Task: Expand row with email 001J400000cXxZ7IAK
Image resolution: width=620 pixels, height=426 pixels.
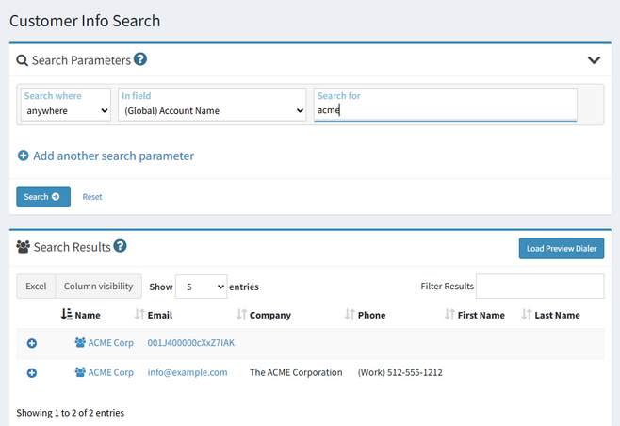Action: click(32, 343)
